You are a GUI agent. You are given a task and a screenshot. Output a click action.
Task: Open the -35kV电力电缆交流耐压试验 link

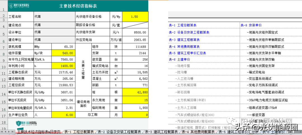tap(267, 100)
